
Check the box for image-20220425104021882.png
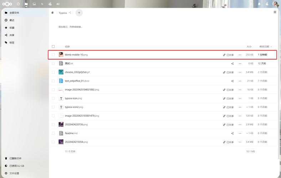click(53, 90)
